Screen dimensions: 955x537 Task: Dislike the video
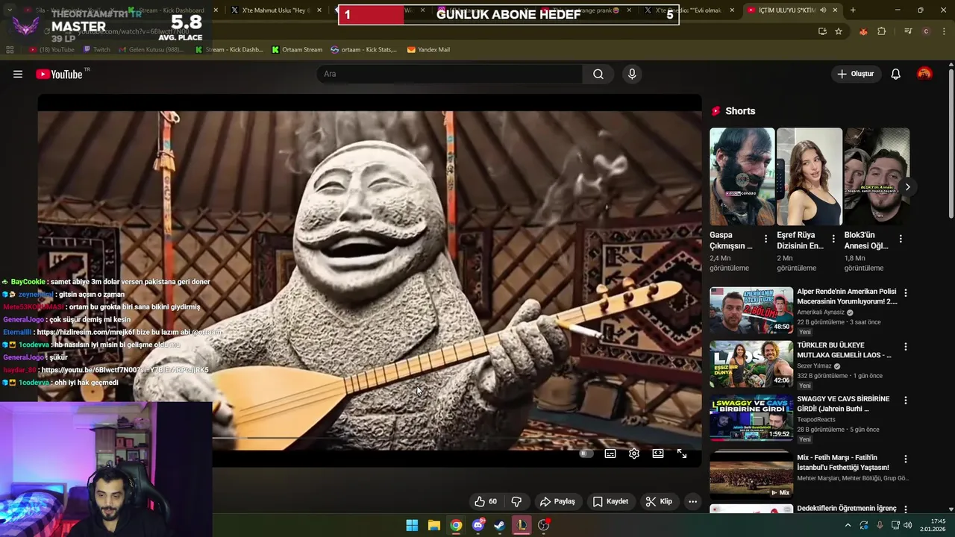point(516,501)
